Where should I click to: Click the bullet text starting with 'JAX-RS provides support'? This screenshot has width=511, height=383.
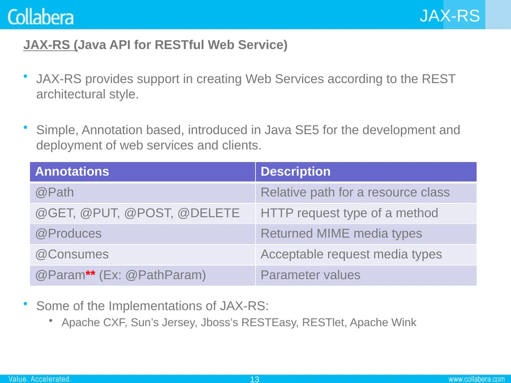tap(246, 86)
